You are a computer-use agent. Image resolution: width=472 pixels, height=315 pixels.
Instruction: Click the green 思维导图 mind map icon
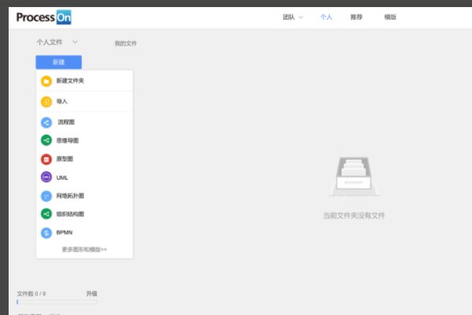[46, 140]
